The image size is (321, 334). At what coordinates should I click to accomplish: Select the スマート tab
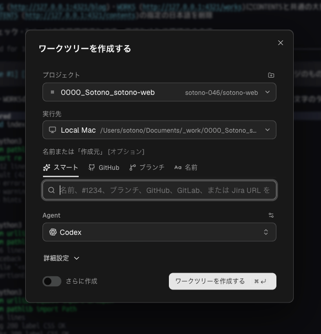coord(61,168)
